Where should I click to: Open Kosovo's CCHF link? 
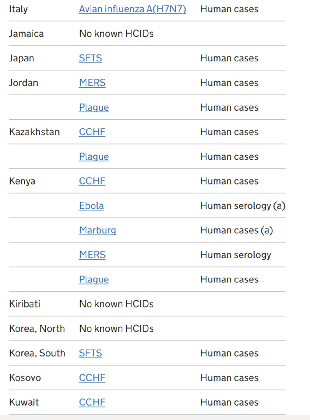point(92,378)
